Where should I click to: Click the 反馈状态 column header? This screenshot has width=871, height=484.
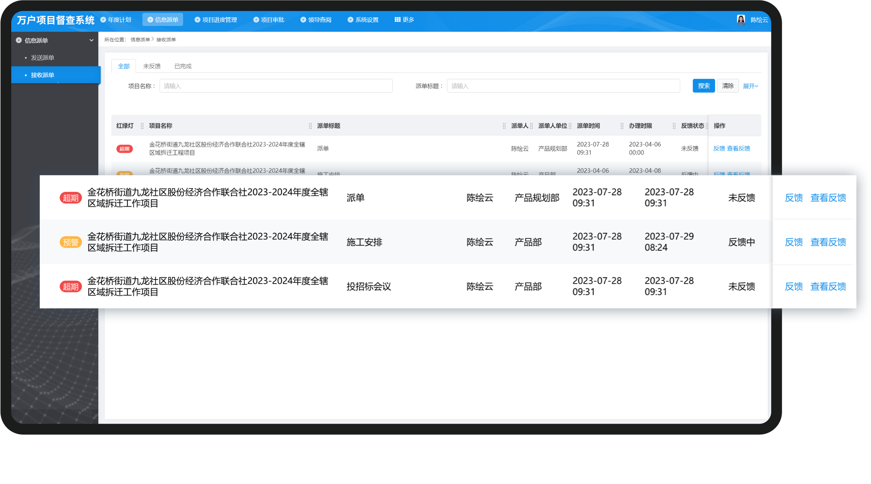point(692,126)
